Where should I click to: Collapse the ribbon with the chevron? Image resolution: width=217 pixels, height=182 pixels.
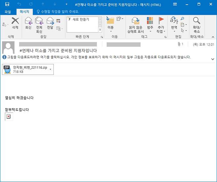pos(213,37)
